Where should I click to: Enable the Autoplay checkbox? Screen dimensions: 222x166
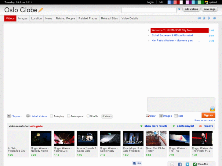coord(52,116)
